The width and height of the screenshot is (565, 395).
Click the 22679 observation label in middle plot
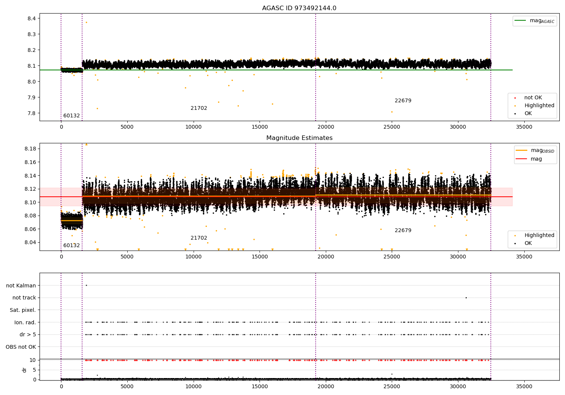[403, 231]
